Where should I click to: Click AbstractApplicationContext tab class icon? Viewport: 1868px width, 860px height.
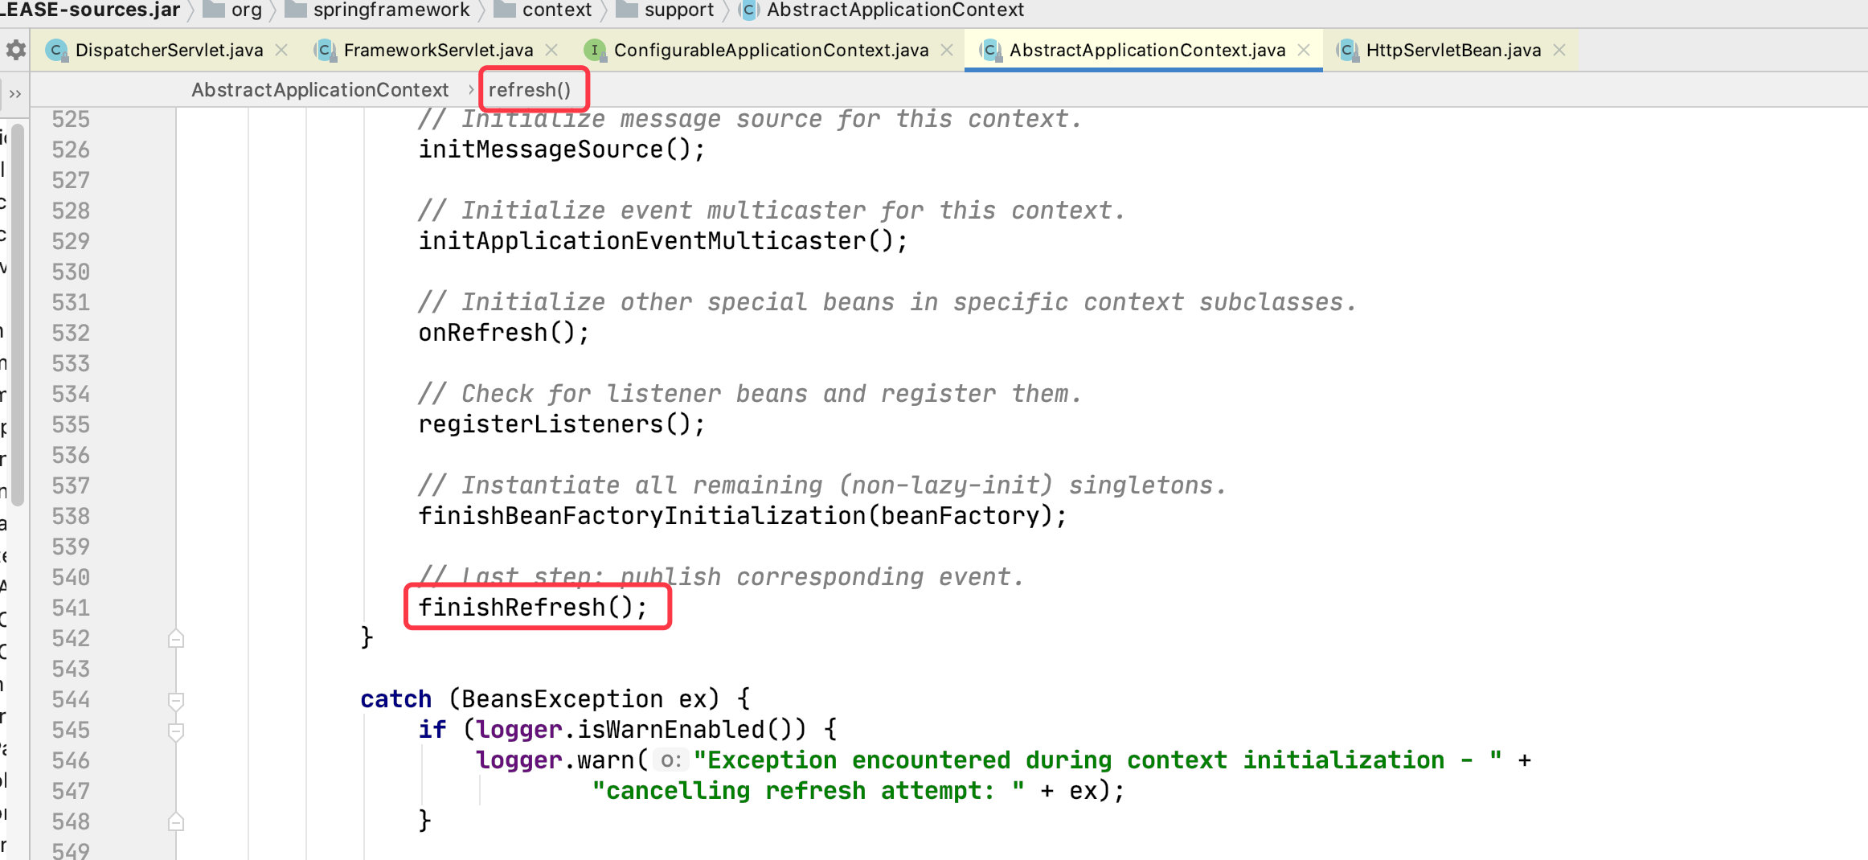tap(989, 50)
